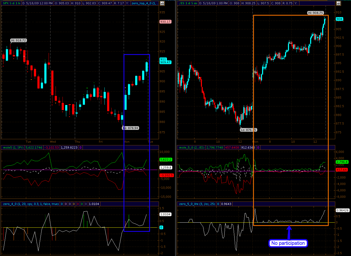
Task: Open the mole5 (1, SPY) study header
Action: 13,148
